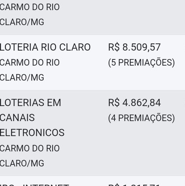Viewport: 185px width, 186px height.
Task: Click the partially visible INTERNET row name
Action: tap(34, 185)
